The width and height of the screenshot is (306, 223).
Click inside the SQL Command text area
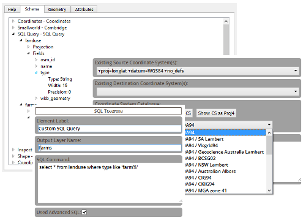coord(110,183)
